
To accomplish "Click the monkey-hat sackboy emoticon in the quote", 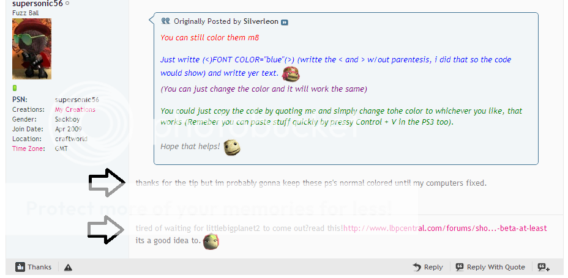I will [291, 74].
